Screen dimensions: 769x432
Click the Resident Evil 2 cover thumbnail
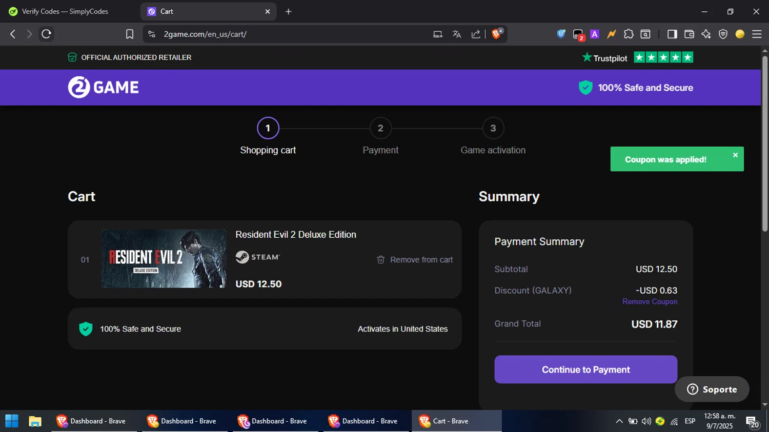[x=164, y=258]
